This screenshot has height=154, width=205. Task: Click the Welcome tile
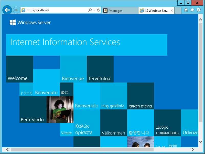(x=19, y=69)
